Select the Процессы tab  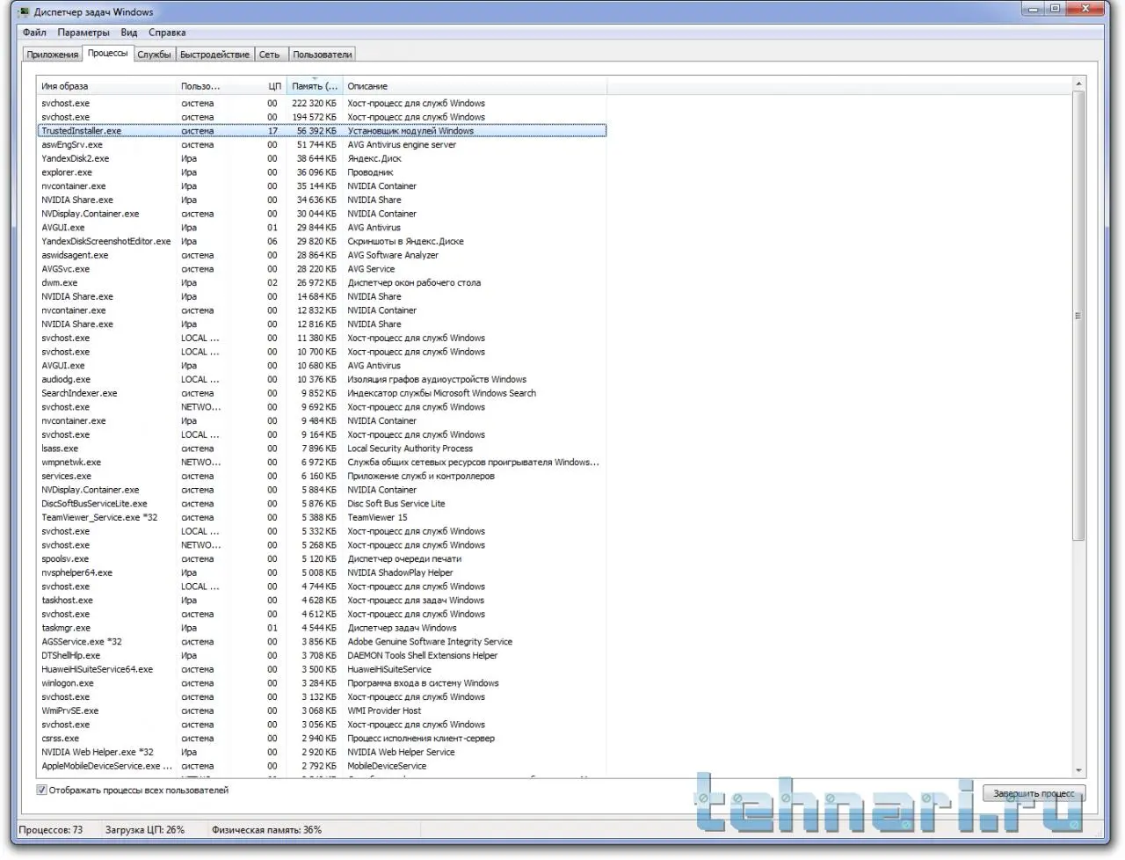pos(108,54)
